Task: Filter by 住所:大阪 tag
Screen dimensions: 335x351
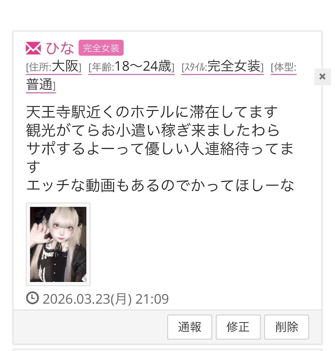Action: pos(54,67)
